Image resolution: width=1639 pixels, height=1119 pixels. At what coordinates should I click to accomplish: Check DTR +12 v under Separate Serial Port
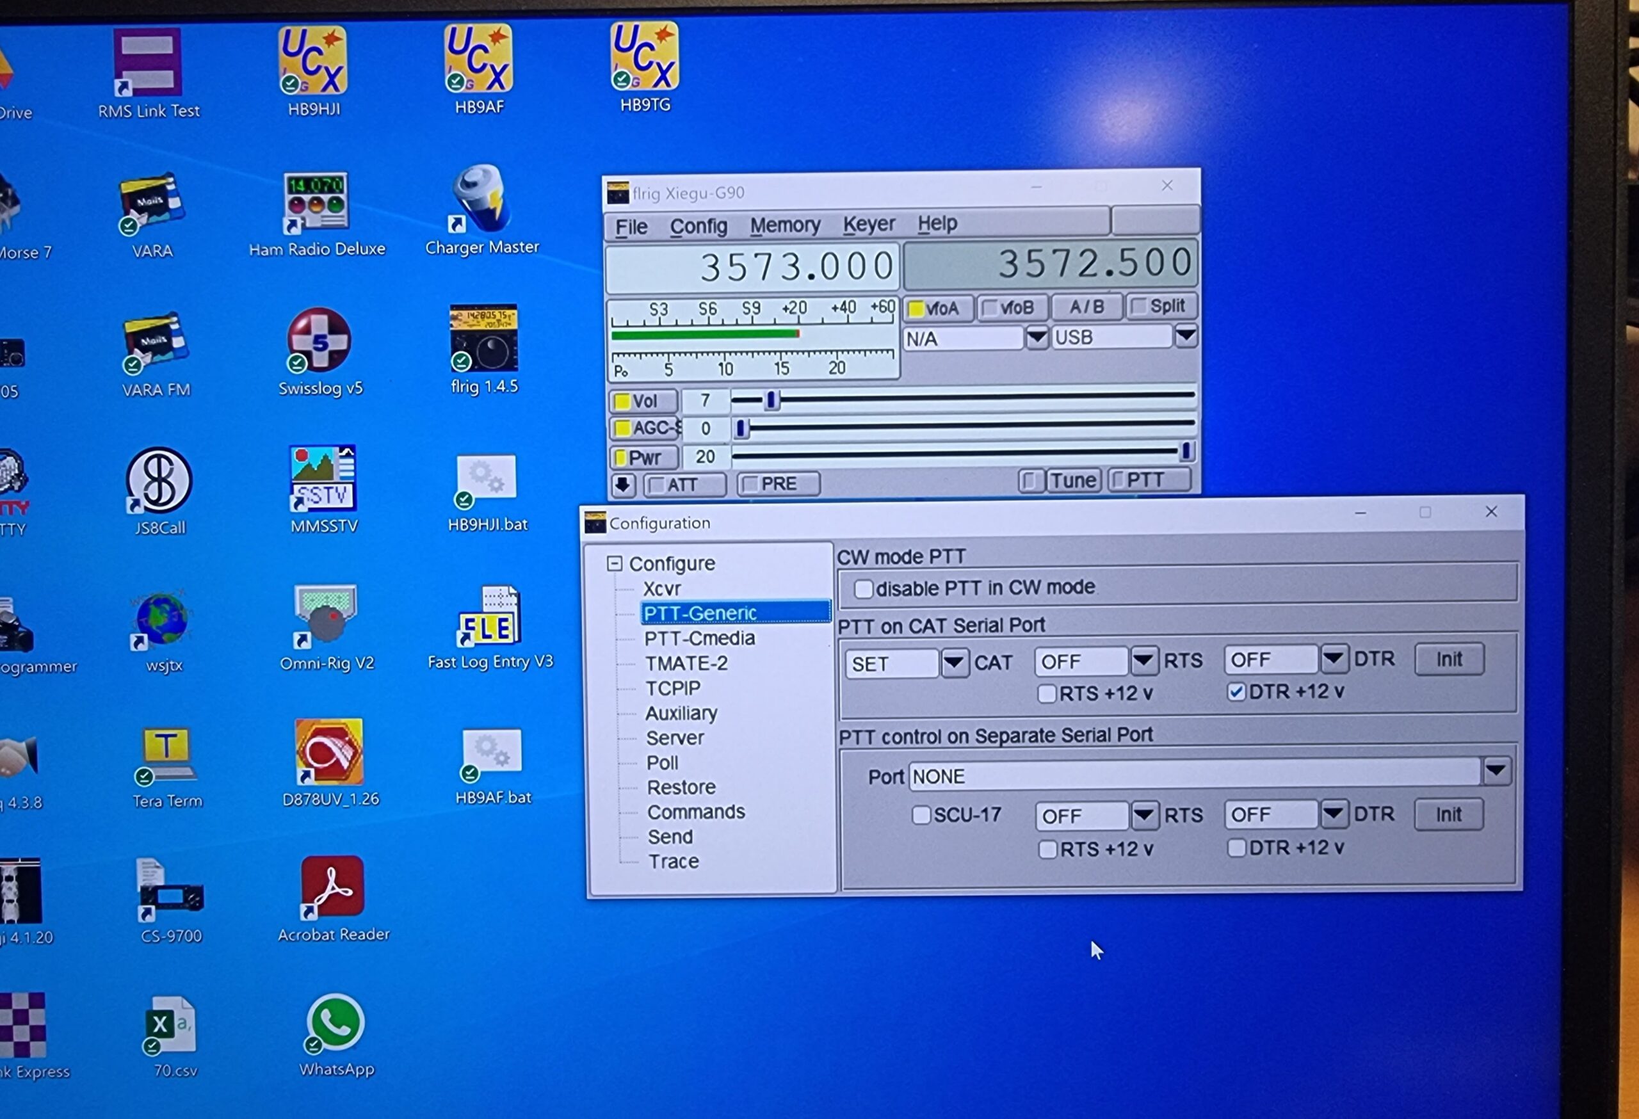coord(1236,848)
